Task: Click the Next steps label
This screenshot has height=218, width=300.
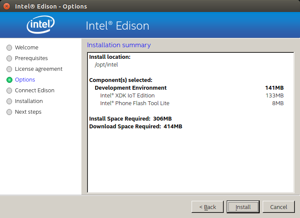Action: [28, 112]
